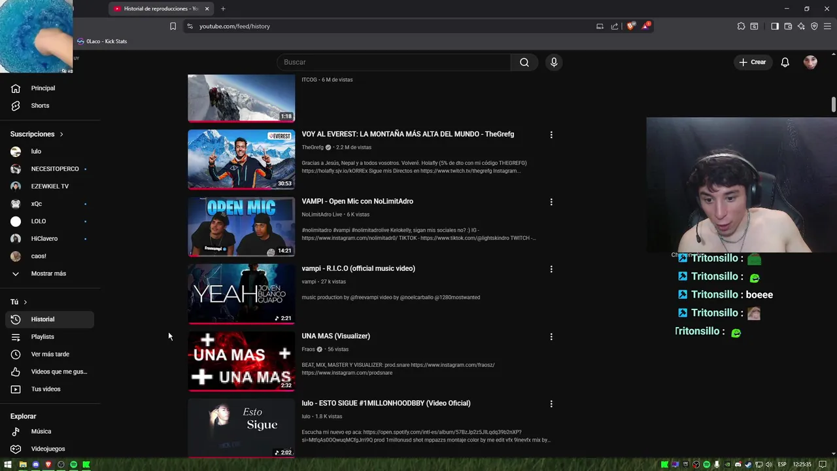This screenshot has height=471, width=837.
Task: Open a new browser tab
Action: [x=223, y=9]
